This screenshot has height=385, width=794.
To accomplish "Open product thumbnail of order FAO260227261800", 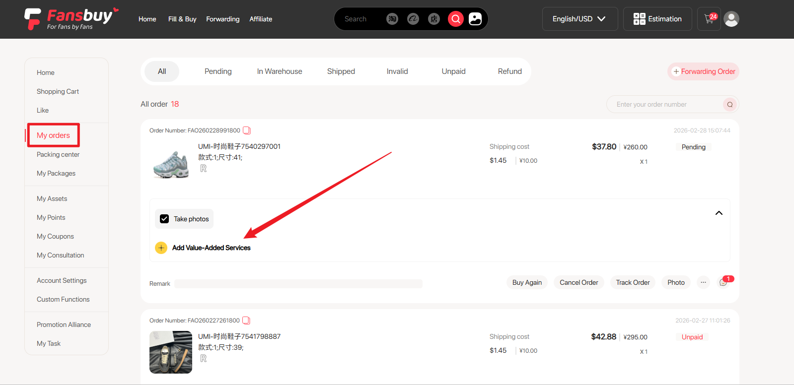I will click(171, 352).
